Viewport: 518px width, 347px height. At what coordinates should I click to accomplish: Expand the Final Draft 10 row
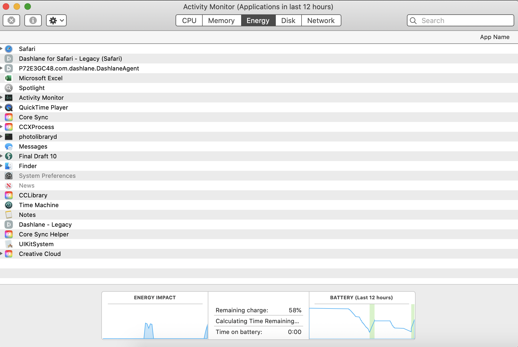pyautogui.click(x=1, y=156)
